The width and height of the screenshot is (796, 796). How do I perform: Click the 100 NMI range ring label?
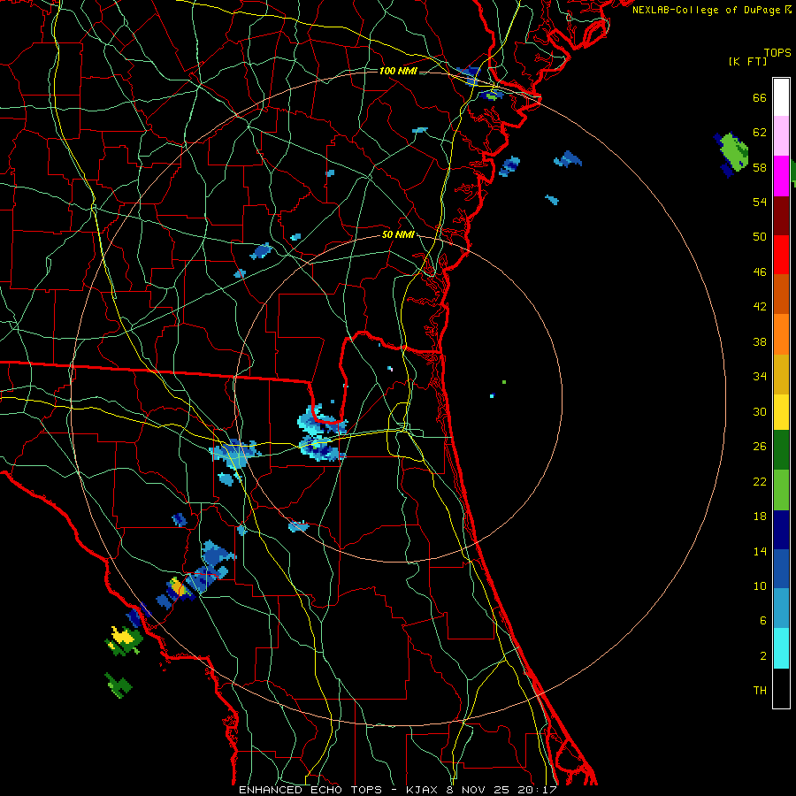[x=398, y=71]
